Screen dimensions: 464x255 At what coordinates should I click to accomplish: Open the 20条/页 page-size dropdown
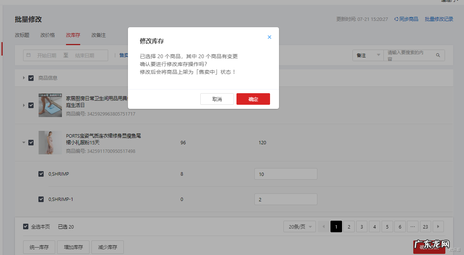point(300,226)
